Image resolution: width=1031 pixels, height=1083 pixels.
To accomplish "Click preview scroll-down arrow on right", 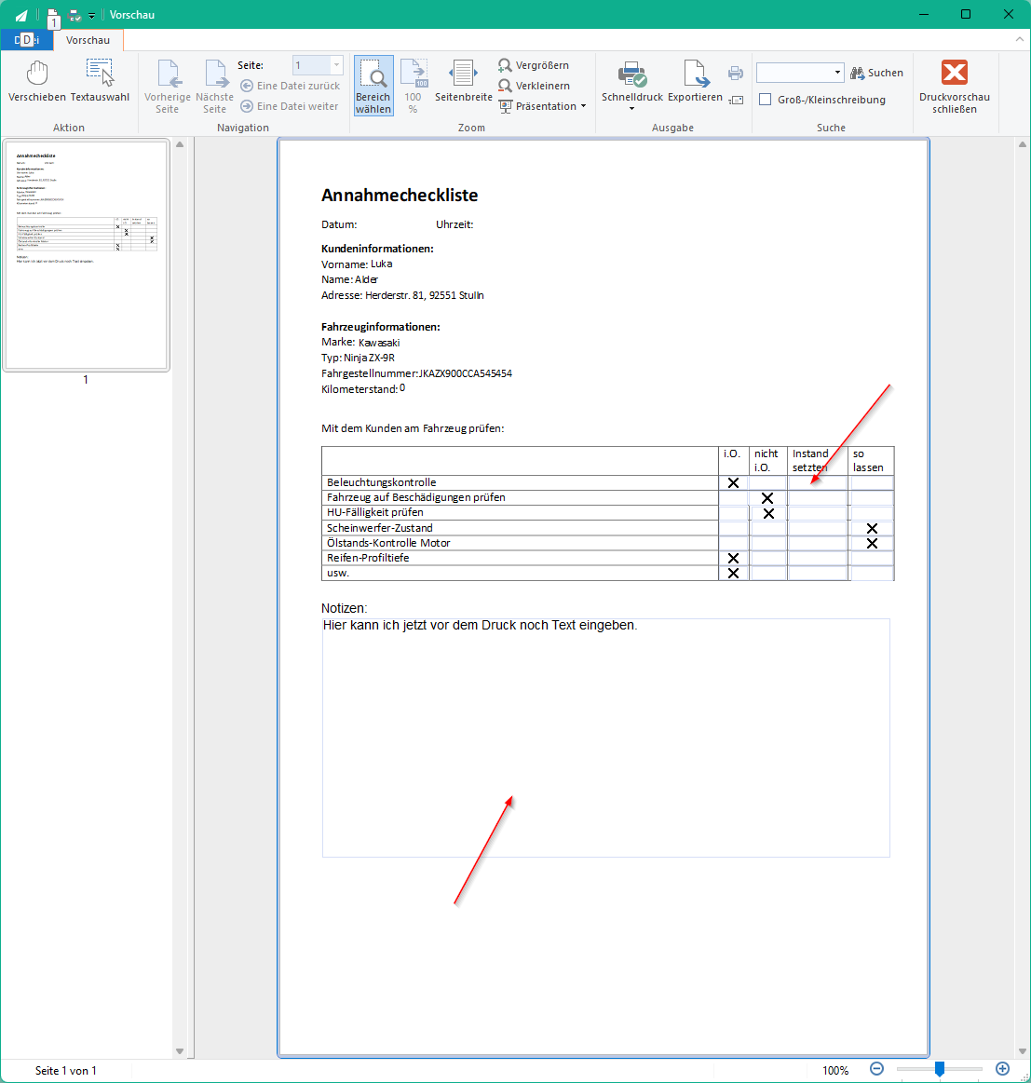I will point(1022,1050).
